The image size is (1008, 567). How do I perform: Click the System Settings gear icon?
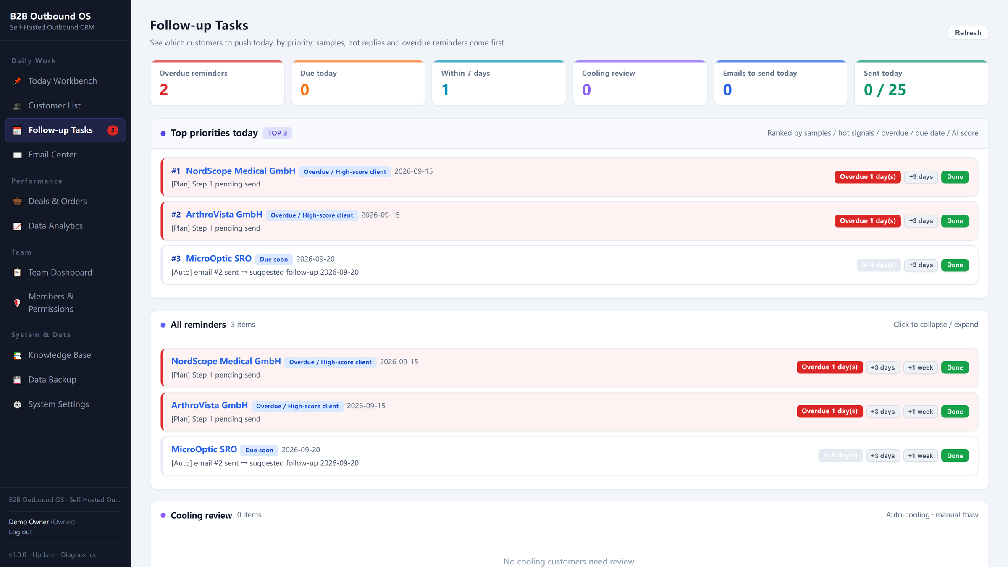click(17, 404)
